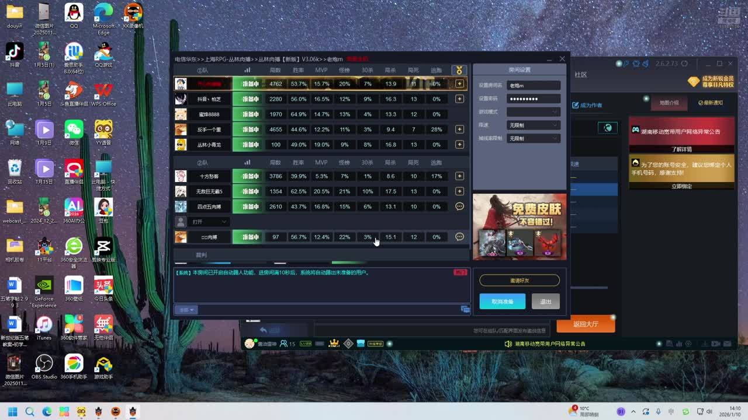Open chat bubble icon beside 四点五肉搏

point(460,206)
